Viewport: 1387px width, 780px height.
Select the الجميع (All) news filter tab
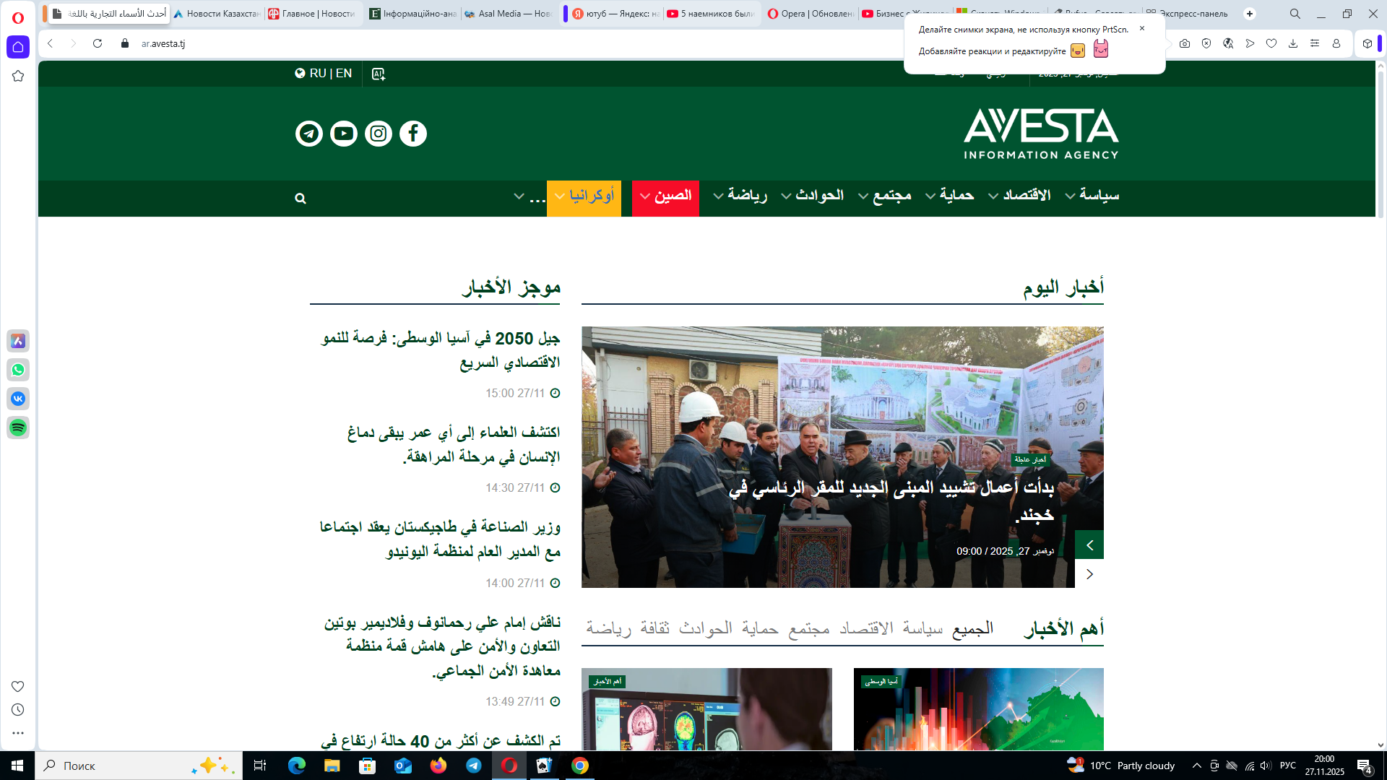coord(972,629)
